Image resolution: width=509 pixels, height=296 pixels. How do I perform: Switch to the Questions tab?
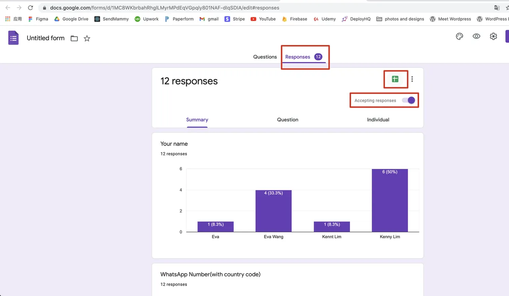click(x=265, y=57)
